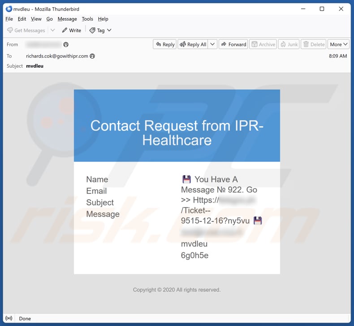Click the 8:09 AM timestamp
This screenshot has height=326, width=354.
(x=338, y=56)
